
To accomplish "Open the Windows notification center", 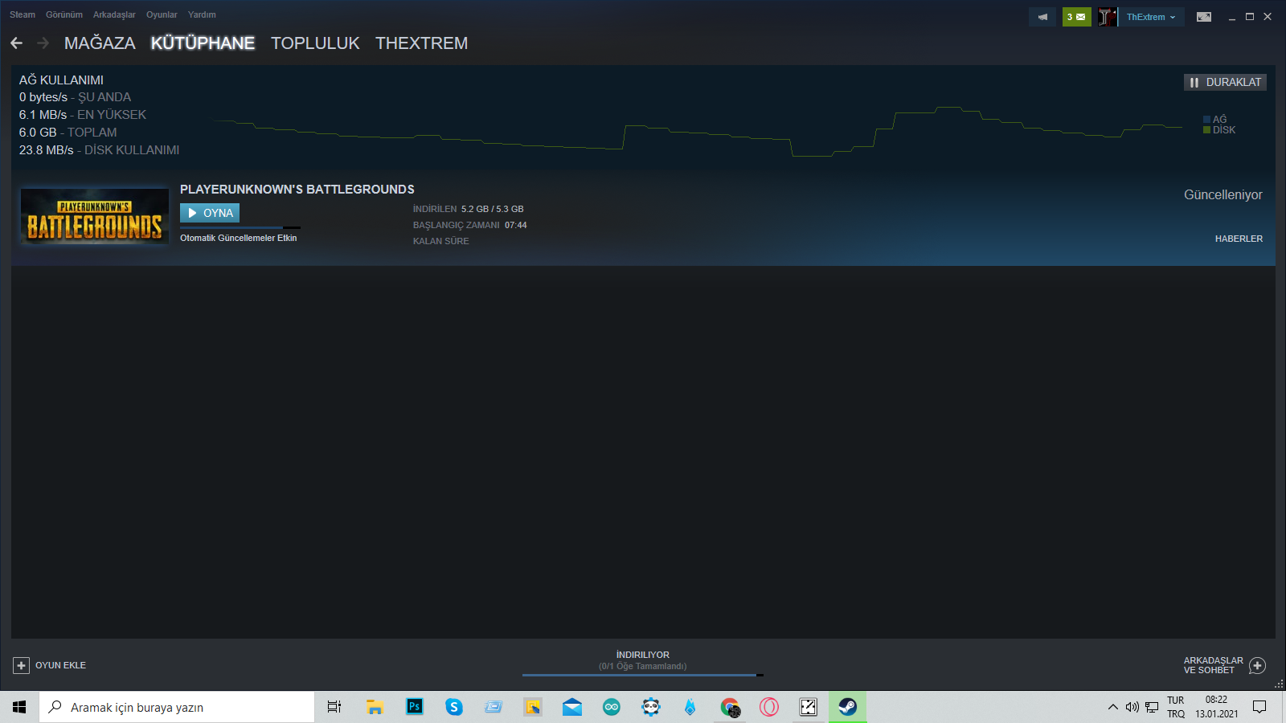I will coord(1259,707).
